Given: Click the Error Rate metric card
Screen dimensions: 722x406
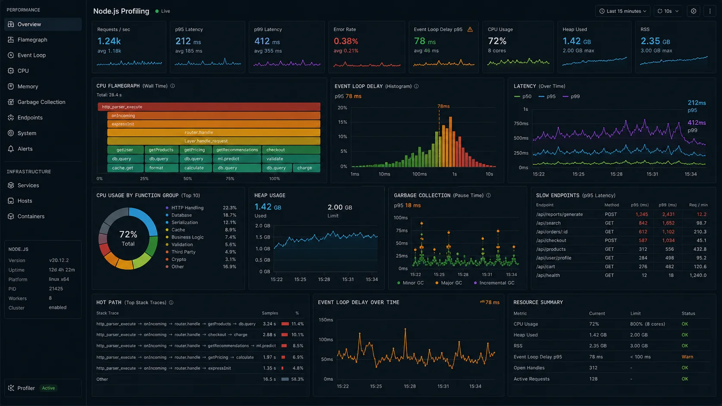Looking at the screenshot, I should (367, 47).
